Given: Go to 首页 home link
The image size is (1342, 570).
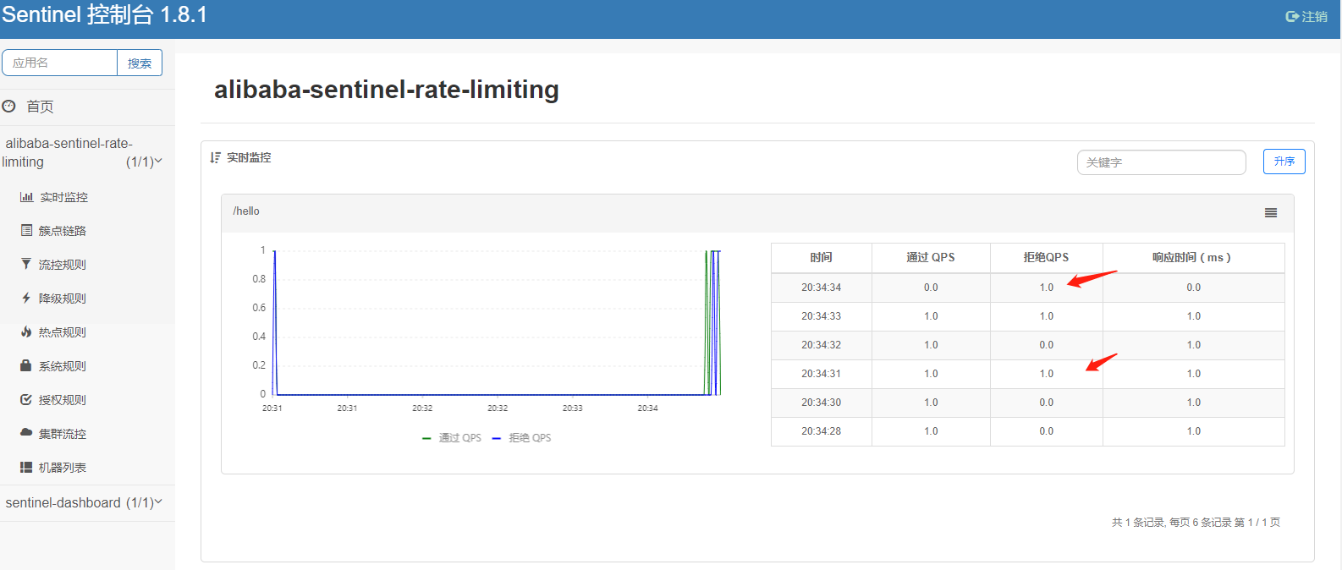Looking at the screenshot, I should pyautogui.click(x=40, y=107).
